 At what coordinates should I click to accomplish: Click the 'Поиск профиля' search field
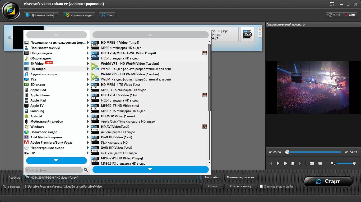[53, 170]
